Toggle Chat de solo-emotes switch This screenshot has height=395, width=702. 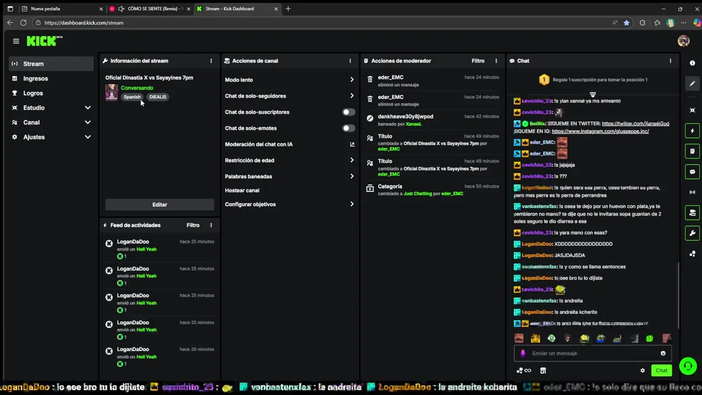348,128
